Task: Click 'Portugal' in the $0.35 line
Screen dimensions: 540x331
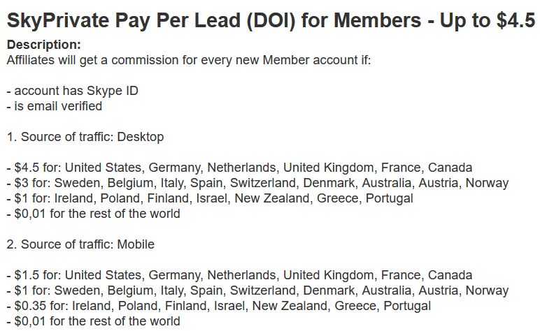Action: click(x=407, y=306)
